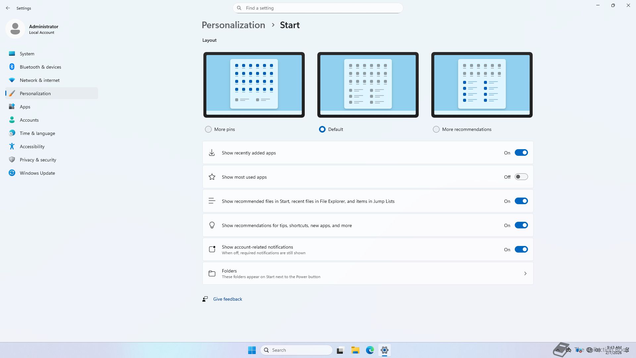Screen dimensions: 636x358
Task: Disable account-related notifications toggle
Action: [x=521, y=250]
